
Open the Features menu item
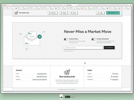(53, 13)
